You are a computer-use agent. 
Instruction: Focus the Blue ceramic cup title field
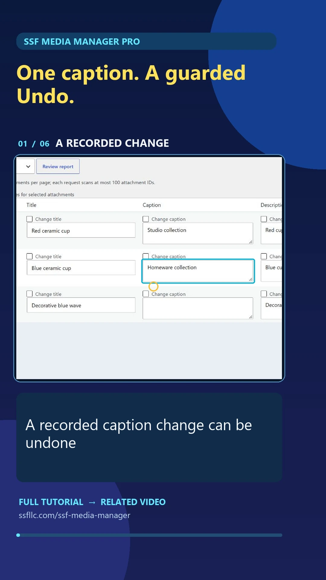pos(81,268)
